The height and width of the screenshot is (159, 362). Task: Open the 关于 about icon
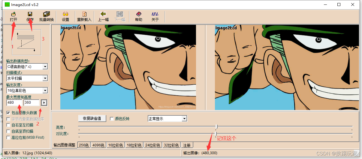(155, 16)
